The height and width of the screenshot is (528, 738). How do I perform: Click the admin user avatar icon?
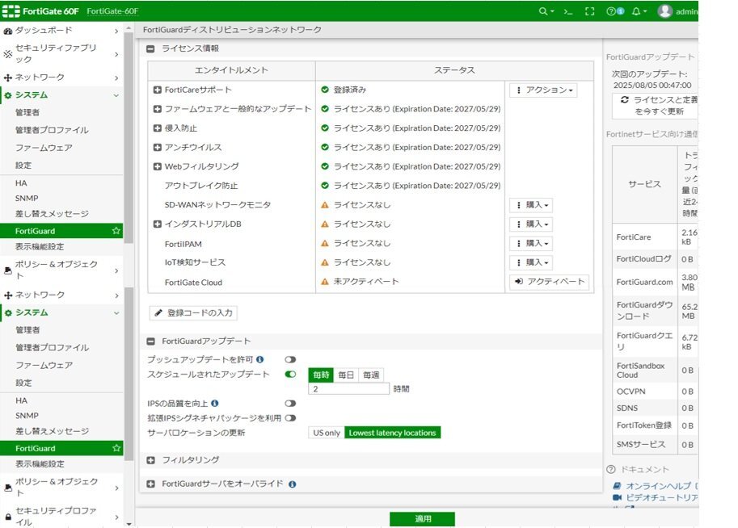(x=664, y=11)
